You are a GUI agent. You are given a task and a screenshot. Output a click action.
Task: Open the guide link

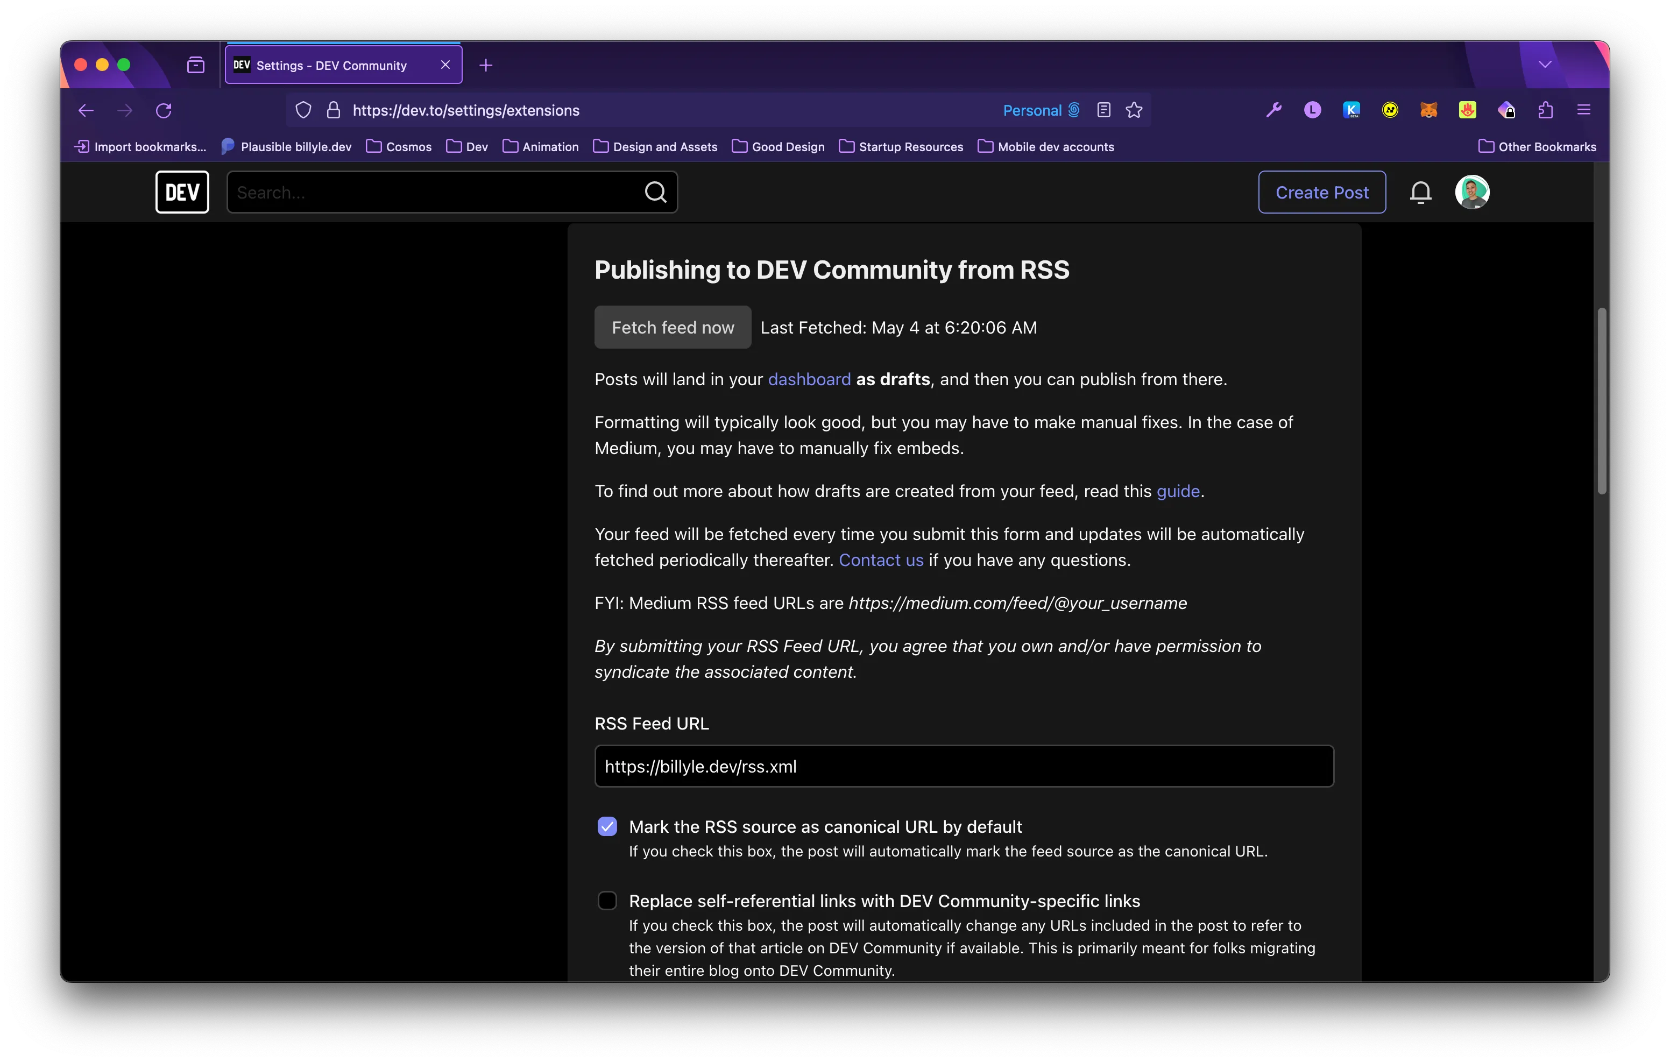coord(1178,491)
